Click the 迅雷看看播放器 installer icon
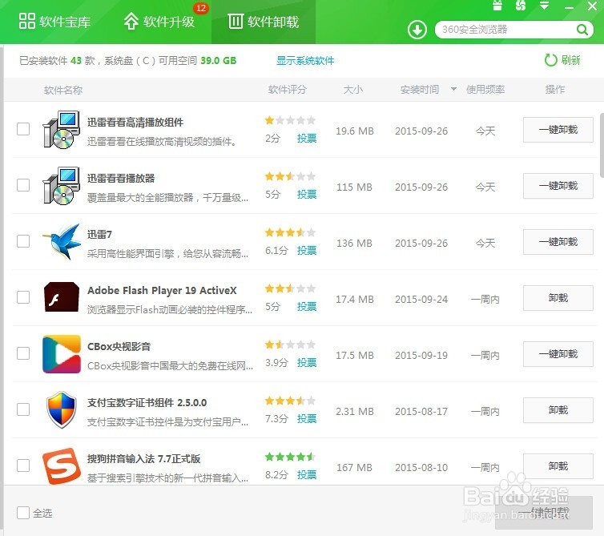 (61, 186)
